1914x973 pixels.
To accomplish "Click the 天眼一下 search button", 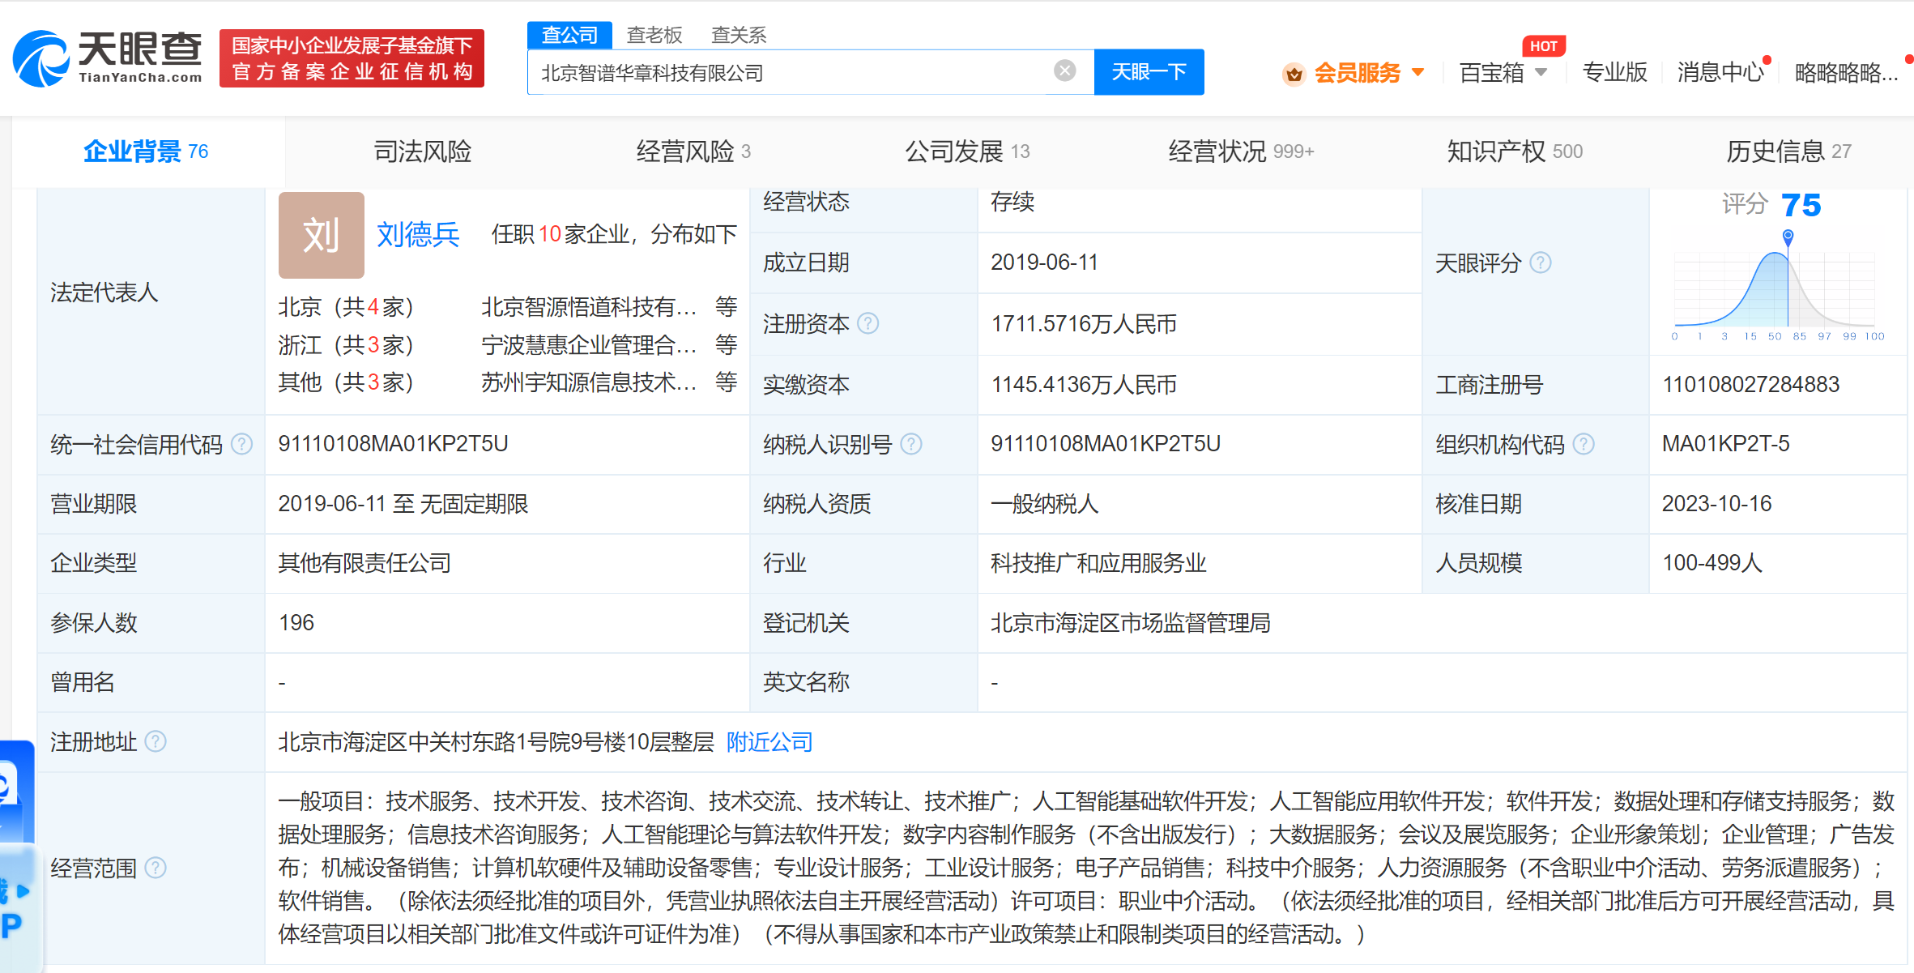I will coord(1149,72).
